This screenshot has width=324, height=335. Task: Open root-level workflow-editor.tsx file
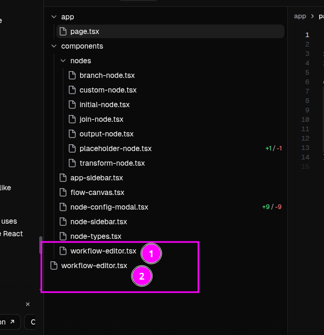94,266
